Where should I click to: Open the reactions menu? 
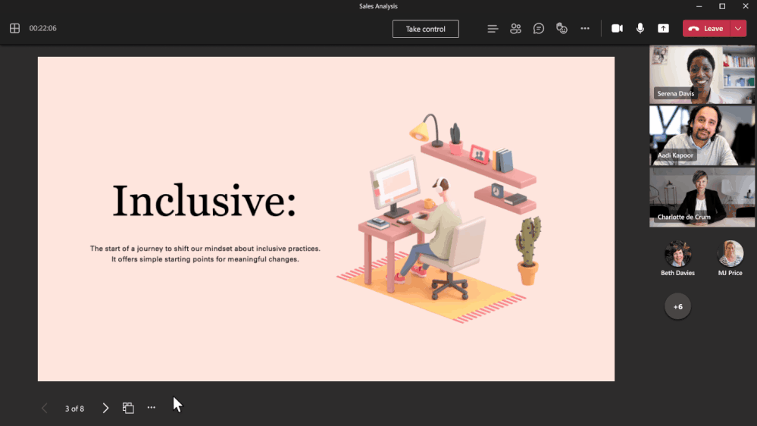click(561, 29)
